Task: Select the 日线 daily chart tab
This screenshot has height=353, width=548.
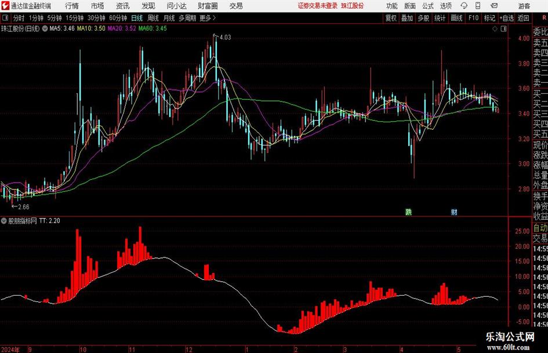Action: point(137,18)
